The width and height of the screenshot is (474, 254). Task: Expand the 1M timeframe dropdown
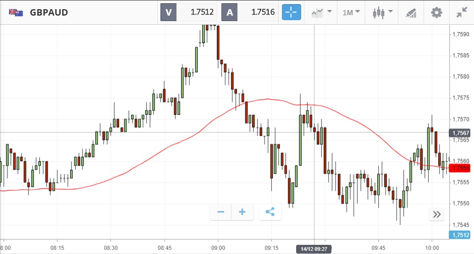point(351,12)
